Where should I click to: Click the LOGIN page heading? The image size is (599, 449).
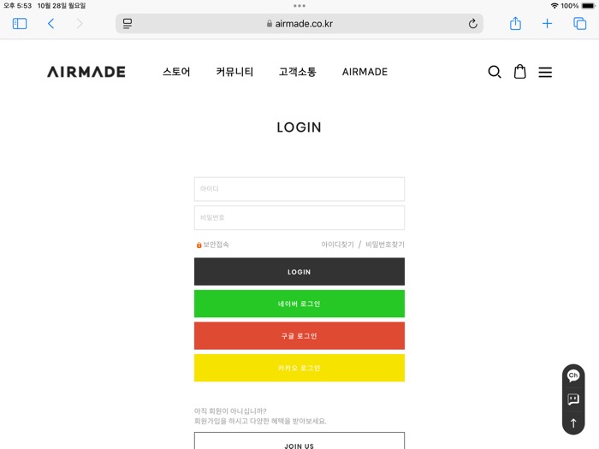coord(299,127)
